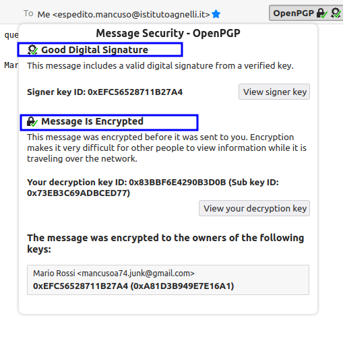This screenshot has height=351, width=343.
Task: Click View signer key
Action: coord(274,92)
